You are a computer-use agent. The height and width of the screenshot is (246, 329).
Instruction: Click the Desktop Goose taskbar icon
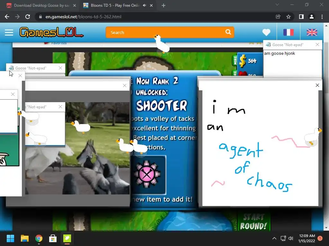tap(67, 238)
